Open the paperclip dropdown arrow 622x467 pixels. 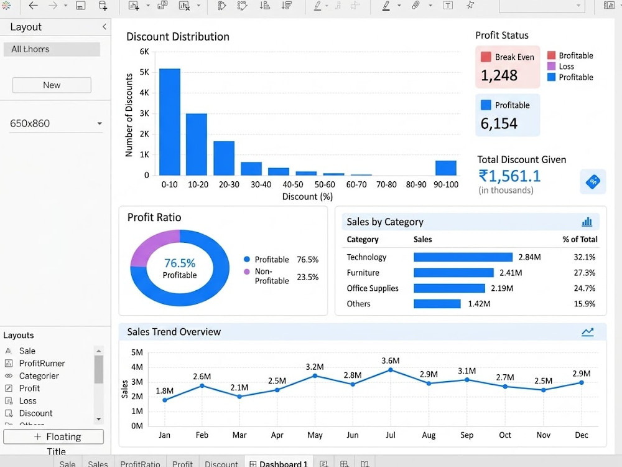(430, 6)
